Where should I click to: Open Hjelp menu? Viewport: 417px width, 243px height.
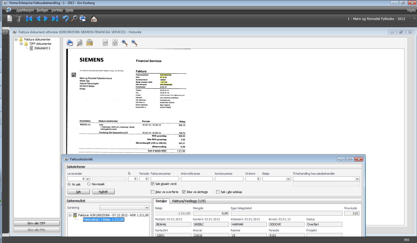pos(69,10)
